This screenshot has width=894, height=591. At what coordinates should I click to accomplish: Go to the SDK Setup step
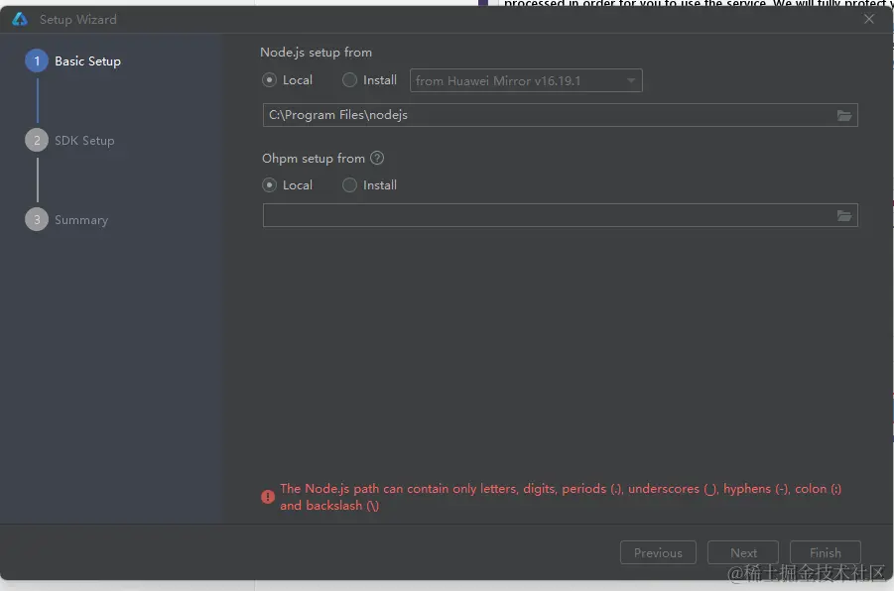(x=70, y=140)
